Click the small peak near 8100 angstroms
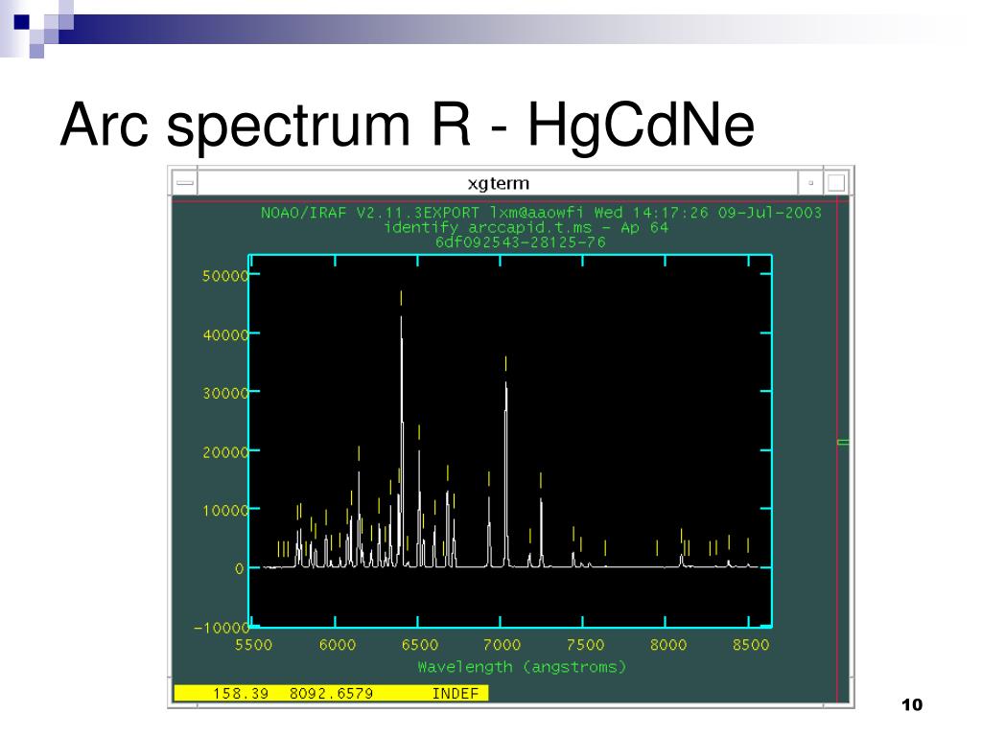 pyautogui.click(x=682, y=560)
